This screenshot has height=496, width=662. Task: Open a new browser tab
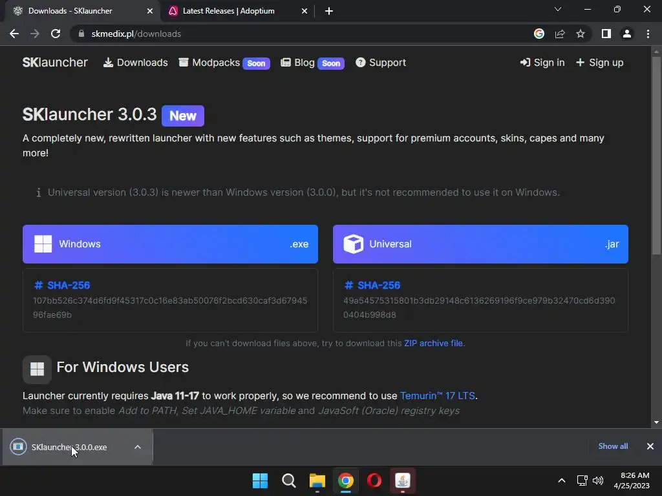[x=329, y=11]
